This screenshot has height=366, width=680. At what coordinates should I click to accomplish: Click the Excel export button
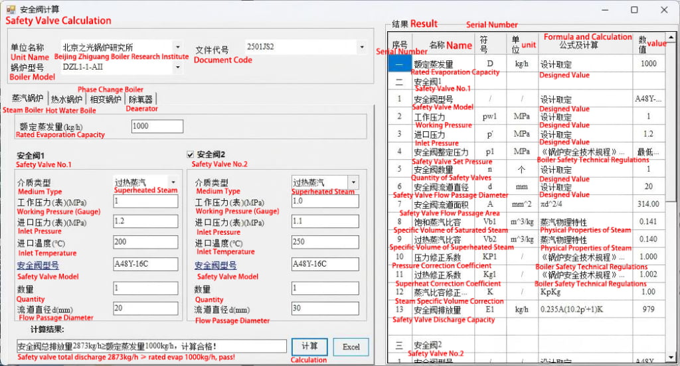tap(351, 347)
